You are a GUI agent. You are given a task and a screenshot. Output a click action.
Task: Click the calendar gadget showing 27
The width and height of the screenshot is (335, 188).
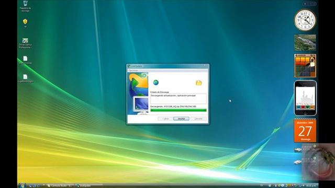(305, 131)
